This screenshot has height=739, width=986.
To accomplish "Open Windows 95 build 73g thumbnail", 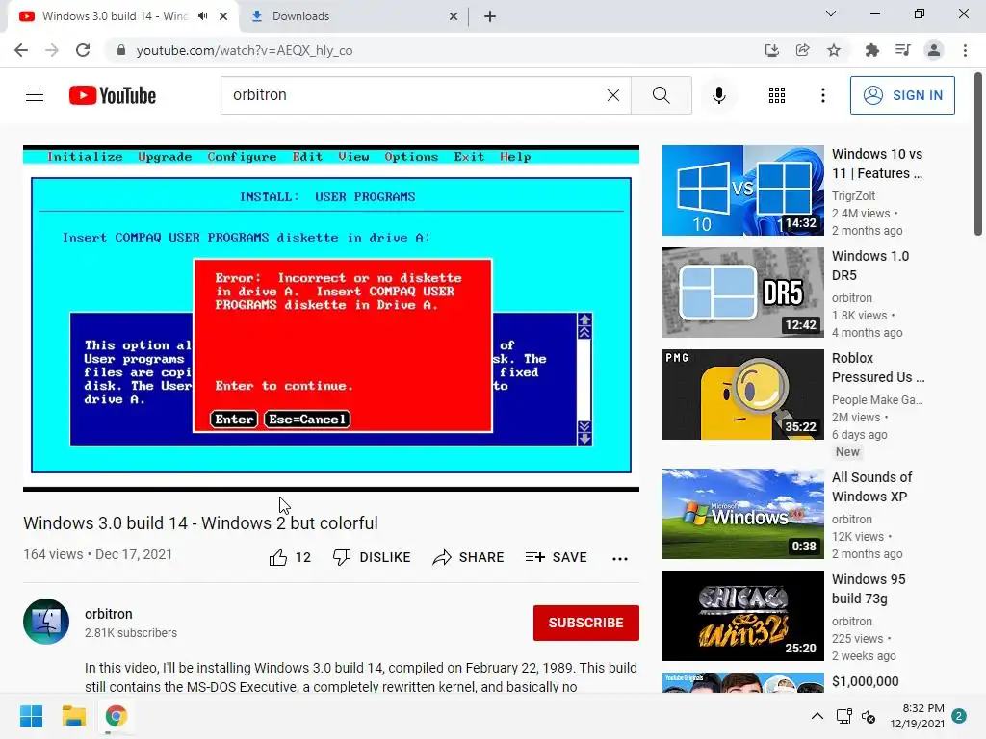I will [x=742, y=615].
